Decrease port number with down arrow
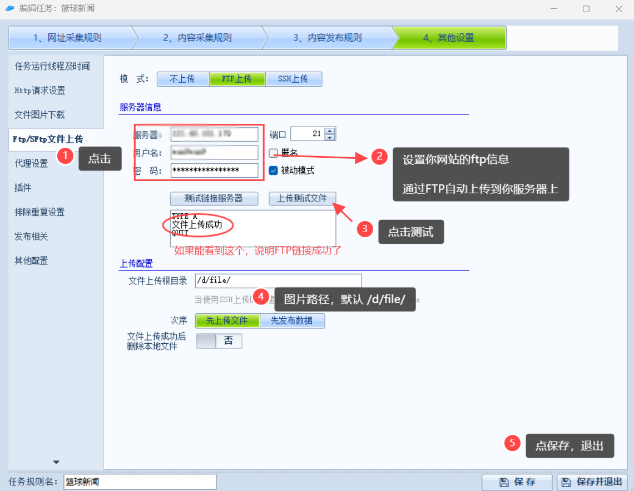Viewport: 634px width, 491px height. [x=330, y=137]
